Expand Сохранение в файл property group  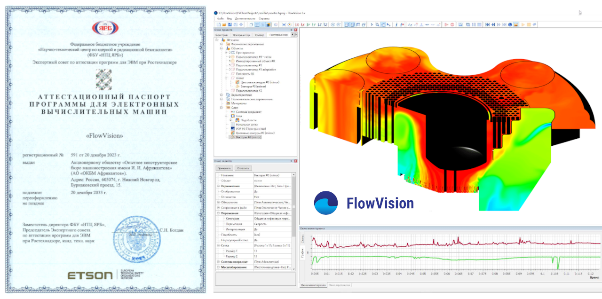click(x=218, y=208)
